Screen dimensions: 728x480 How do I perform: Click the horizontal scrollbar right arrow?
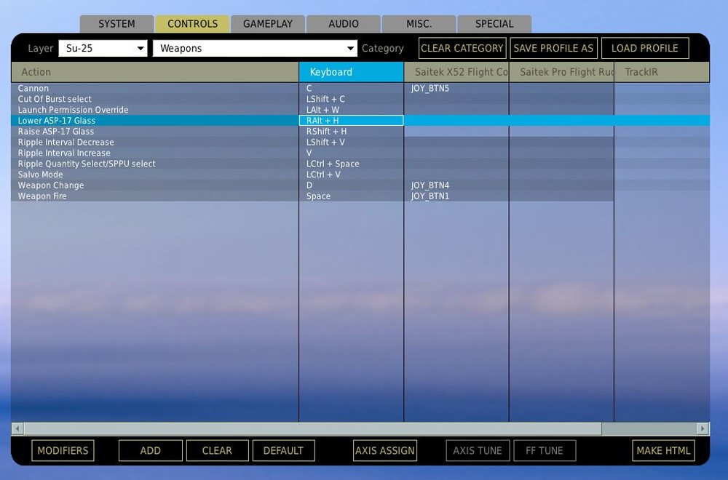point(703,428)
